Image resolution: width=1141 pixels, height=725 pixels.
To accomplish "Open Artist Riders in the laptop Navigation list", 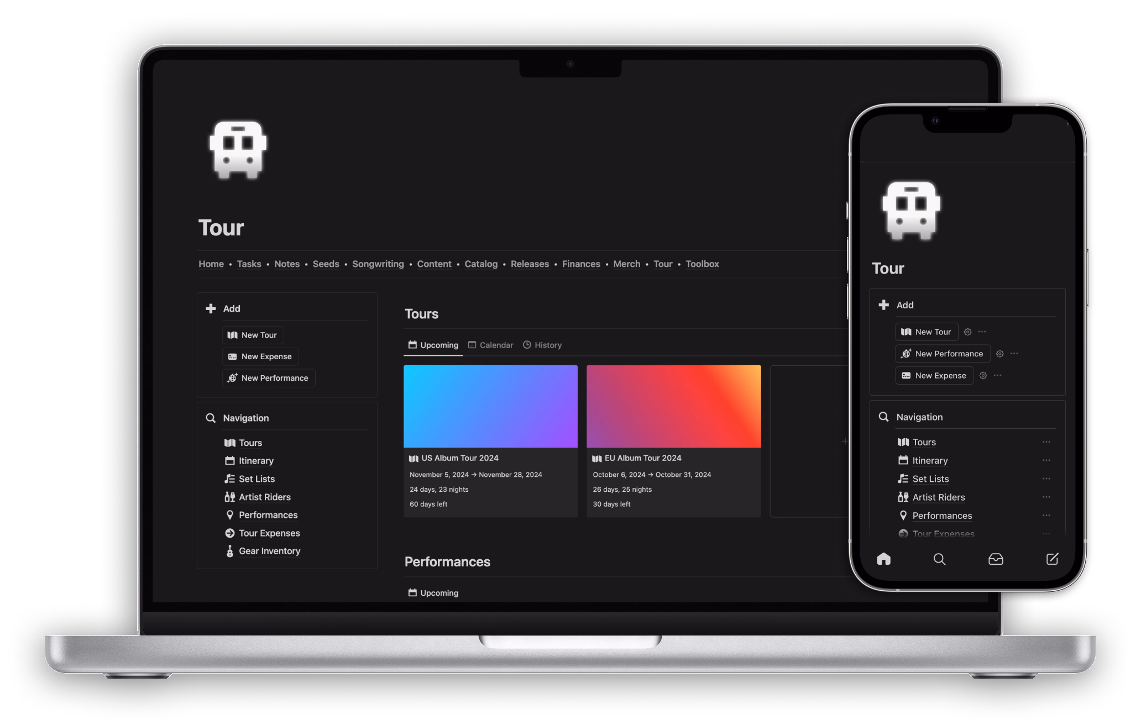I will 258,497.
